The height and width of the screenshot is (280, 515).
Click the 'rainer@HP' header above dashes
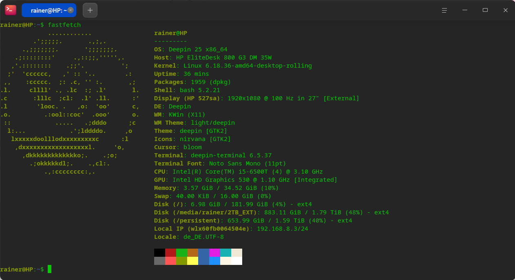coord(170,33)
